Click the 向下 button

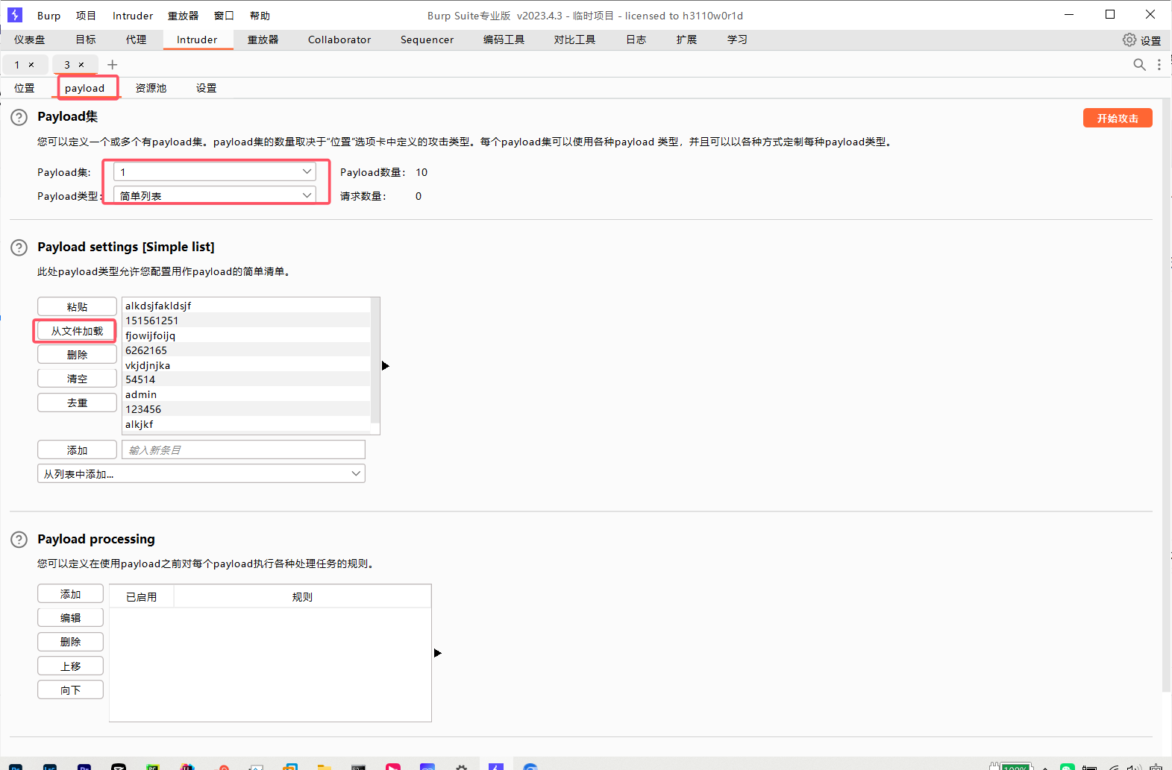click(x=71, y=690)
